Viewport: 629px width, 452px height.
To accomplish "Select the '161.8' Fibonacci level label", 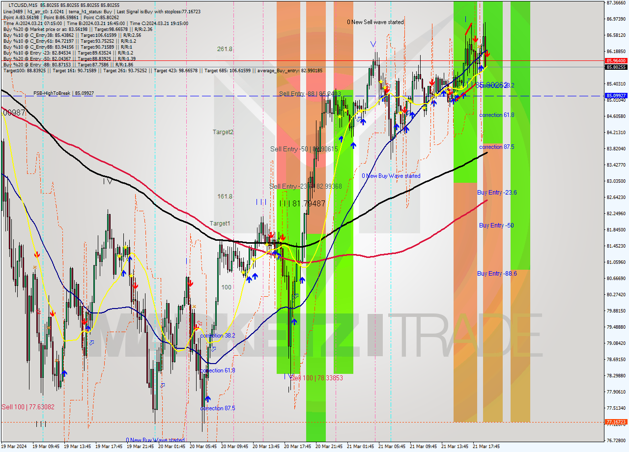I will [x=225, y=197].
